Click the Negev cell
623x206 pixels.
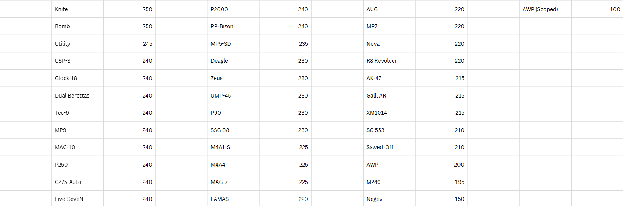[x=389, y=199]
